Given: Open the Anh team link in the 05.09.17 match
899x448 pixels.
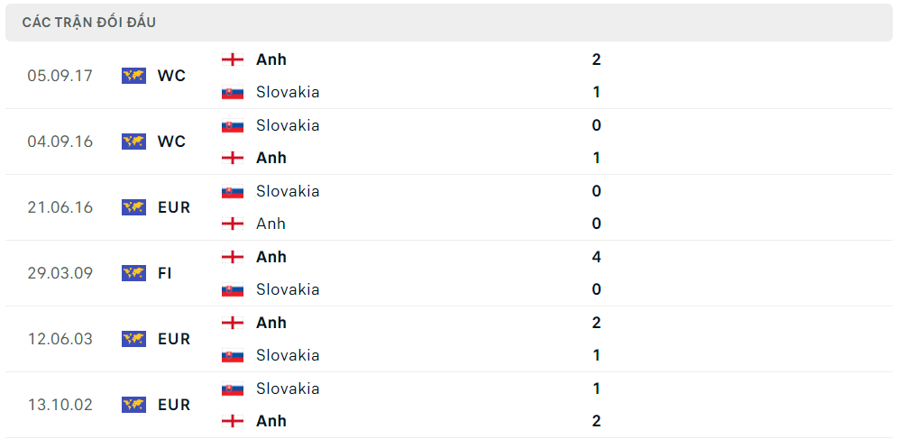Looking at the screenshot, I should pos(271,59).
